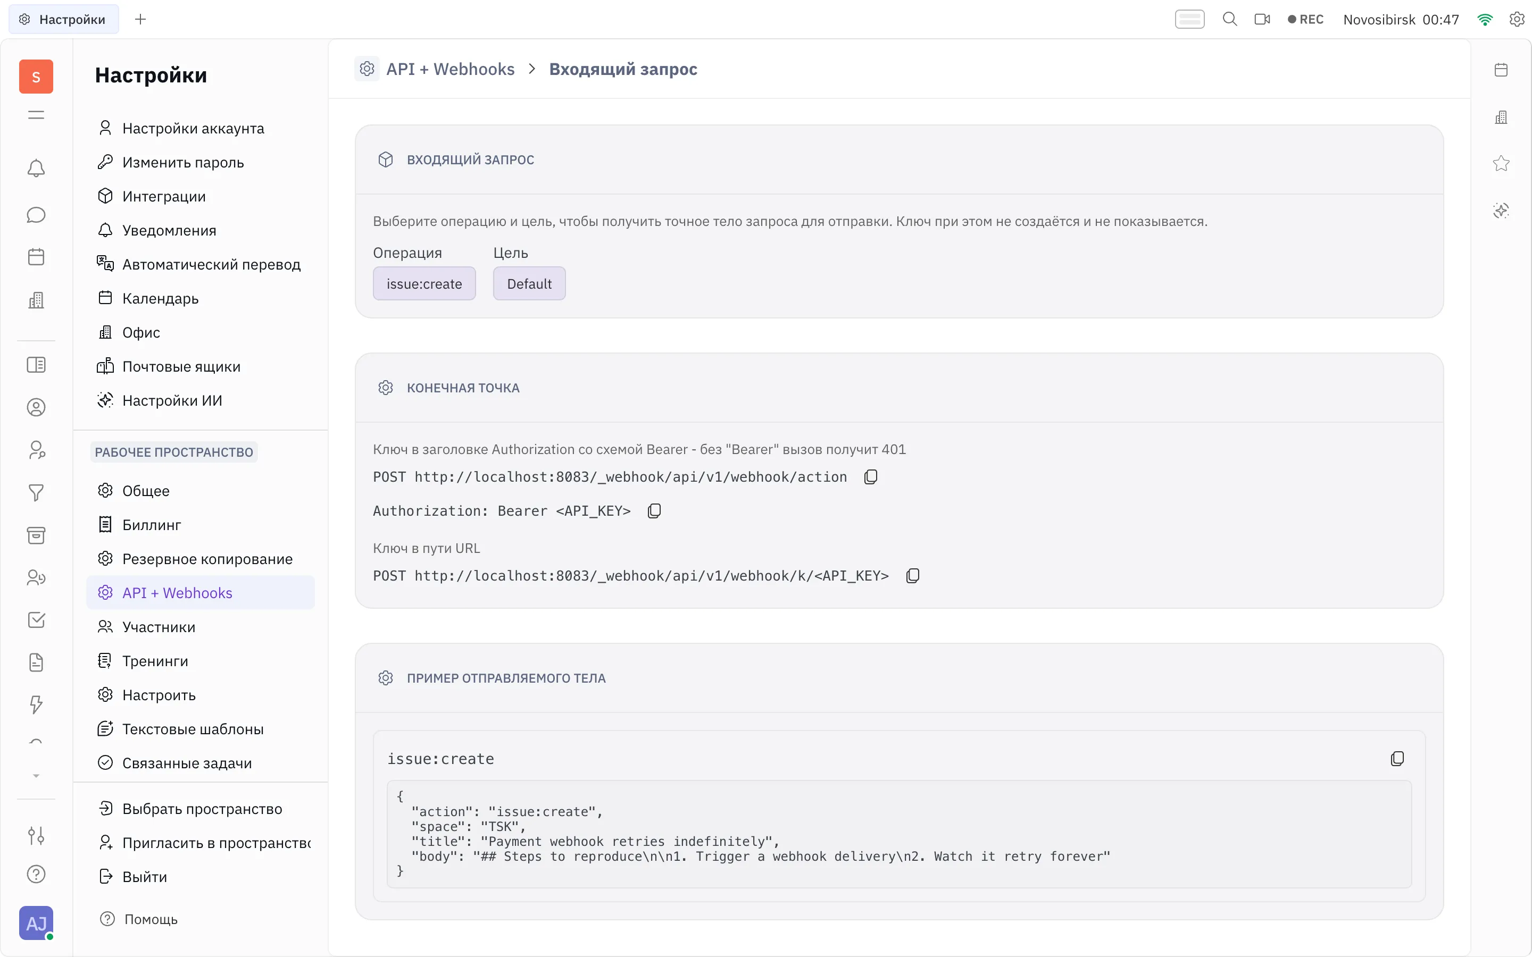
Task: Open Резервное копирование workspace settings
Action: [201, 559]
